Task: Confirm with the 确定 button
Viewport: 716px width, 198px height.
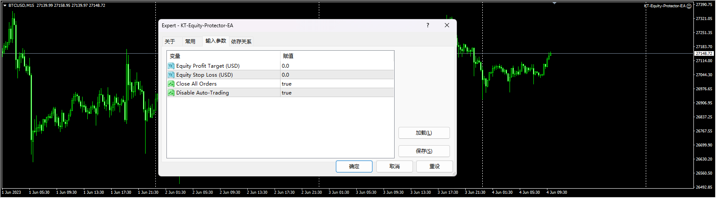Action: tap(354, 166)
